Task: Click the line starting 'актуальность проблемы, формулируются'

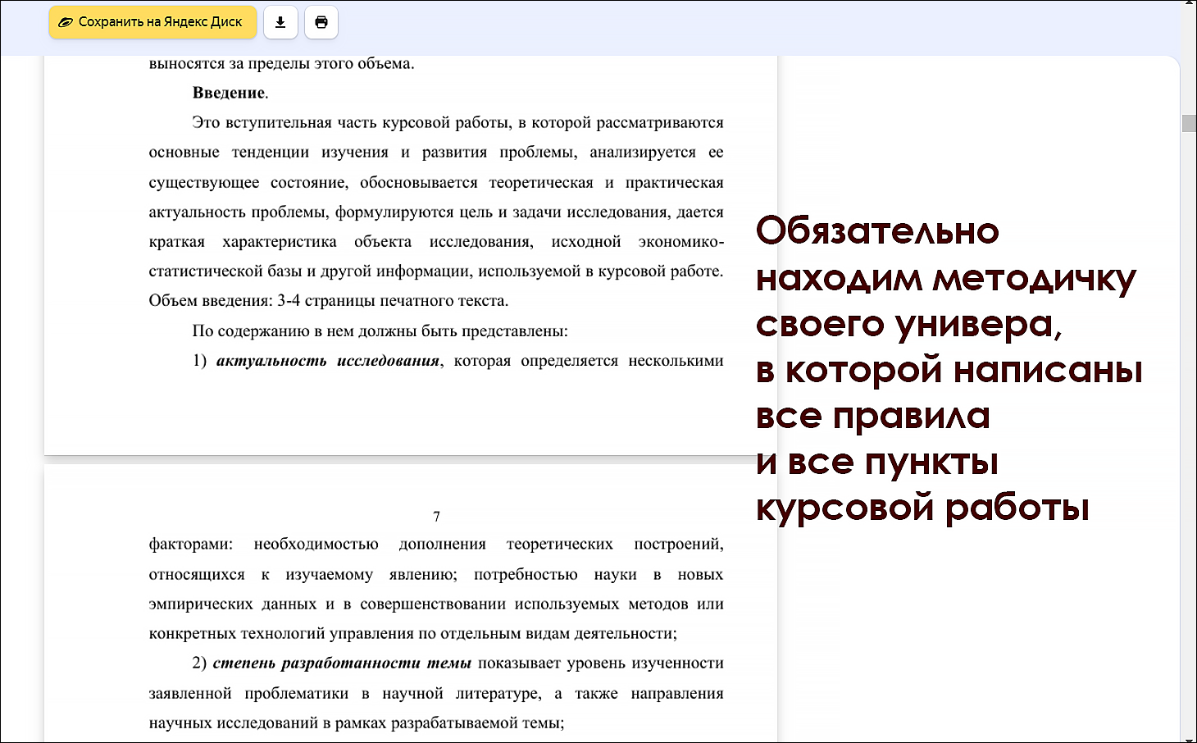Action: pyautogui.click(x=436, y=212)
